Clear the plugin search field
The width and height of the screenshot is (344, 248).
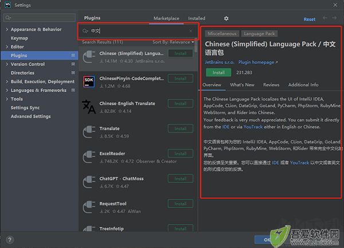(191, 31)
